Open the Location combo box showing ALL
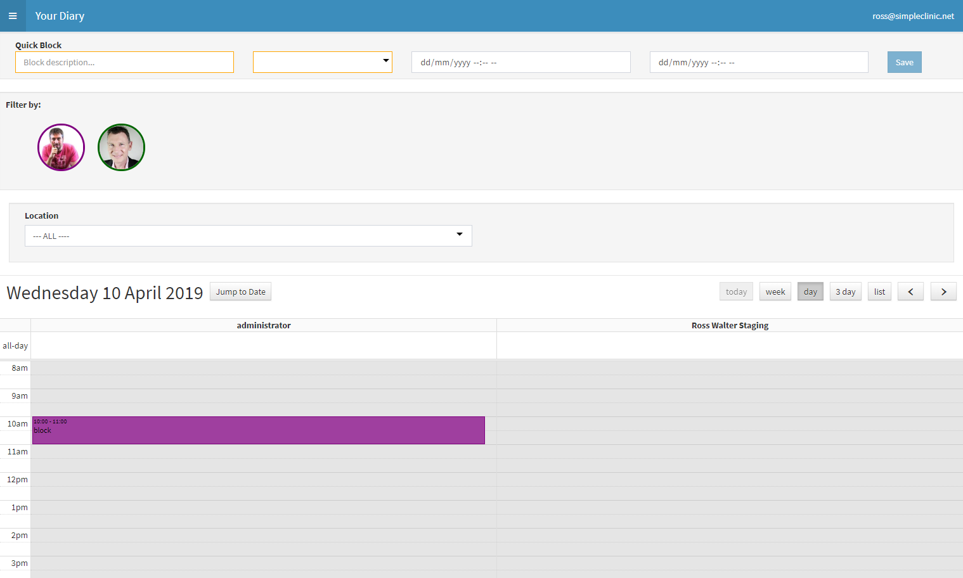 pos(248,235)
